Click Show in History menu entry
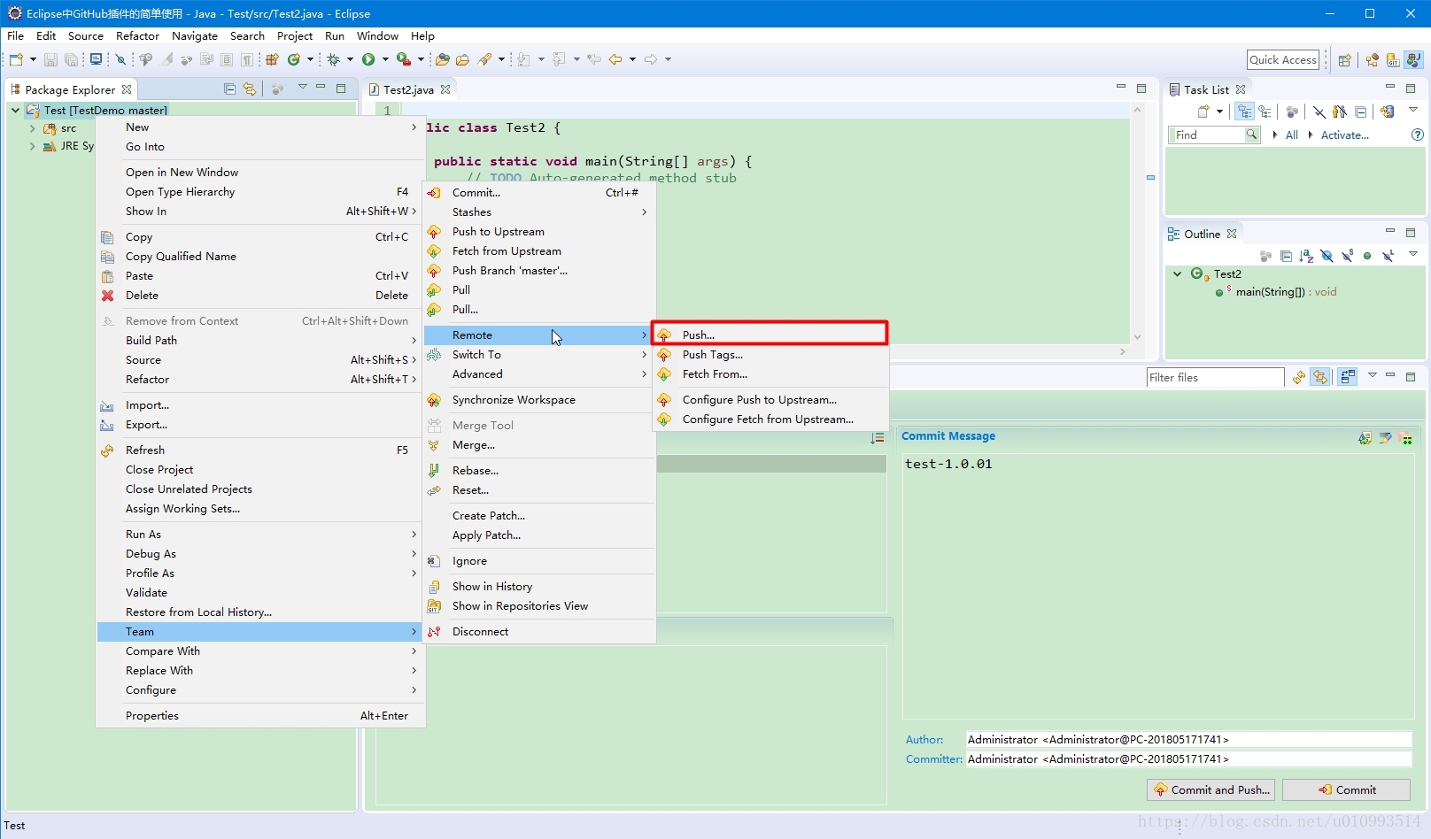This screenshot has height=839, width=1431. click(539, 587)
